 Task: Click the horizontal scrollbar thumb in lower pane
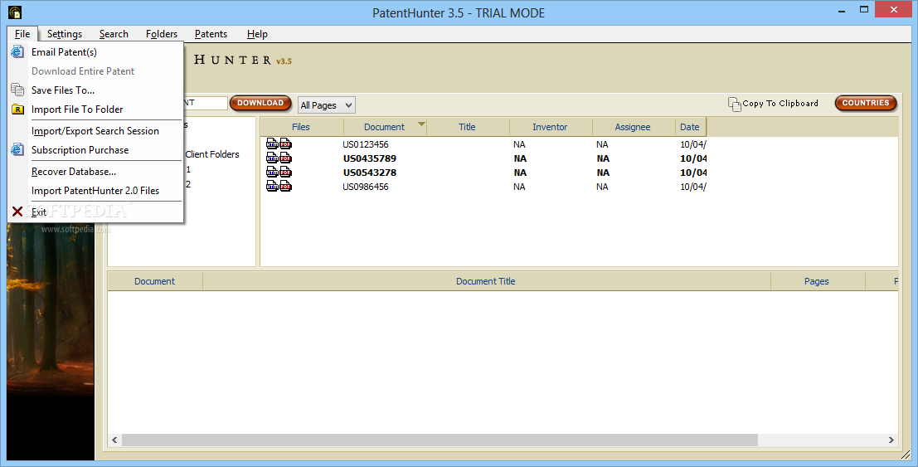point(440,440)
